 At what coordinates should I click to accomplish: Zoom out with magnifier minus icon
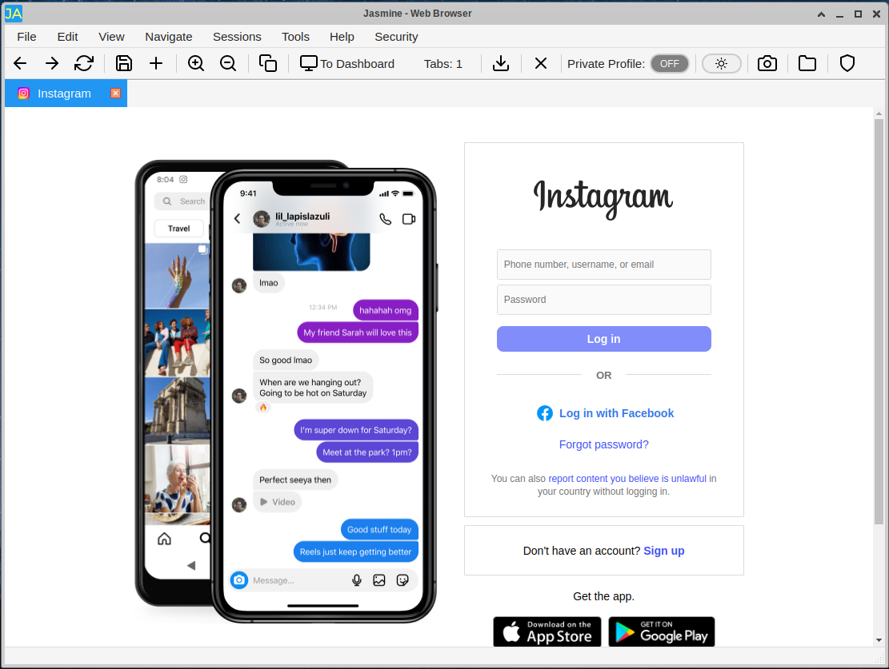pyautogui.click(x=228, y=63)
